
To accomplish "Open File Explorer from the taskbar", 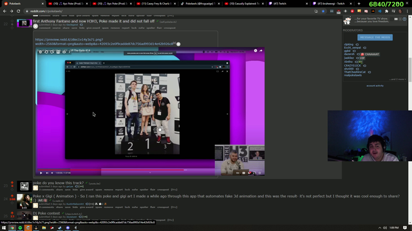I will 44,228.
